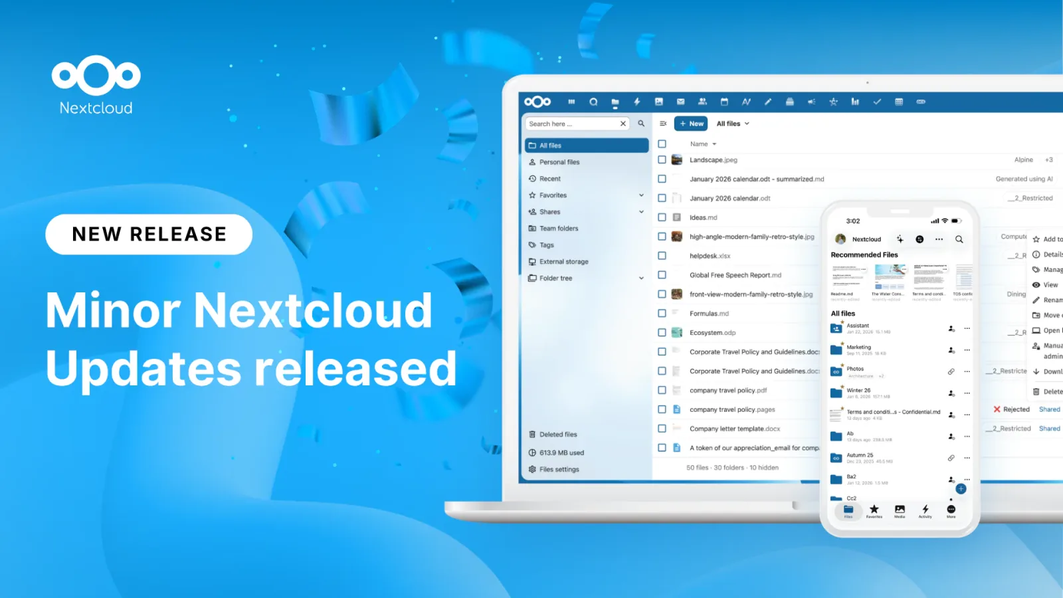1063x598 pixels.
Task: Open the Calendar app icon in the top bar
Action: (x=724, y=102)
